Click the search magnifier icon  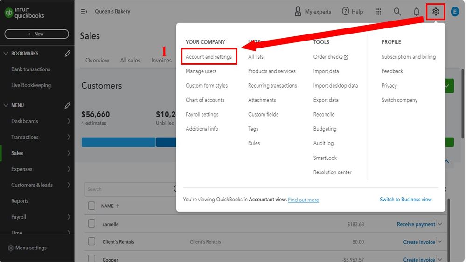pyautogui.click(x=397, y=12)
